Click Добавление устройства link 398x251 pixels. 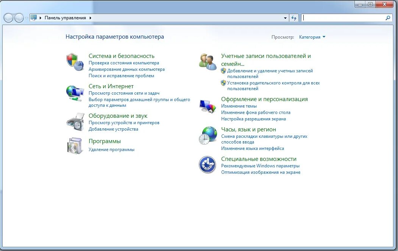113,129
